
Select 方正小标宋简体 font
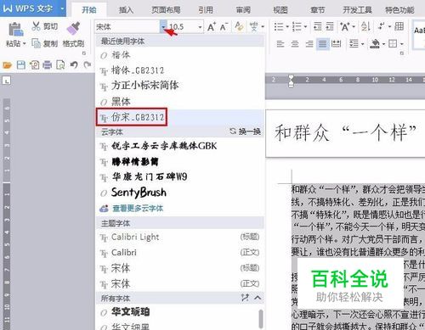pyautogui.click(x=179, y=86)
